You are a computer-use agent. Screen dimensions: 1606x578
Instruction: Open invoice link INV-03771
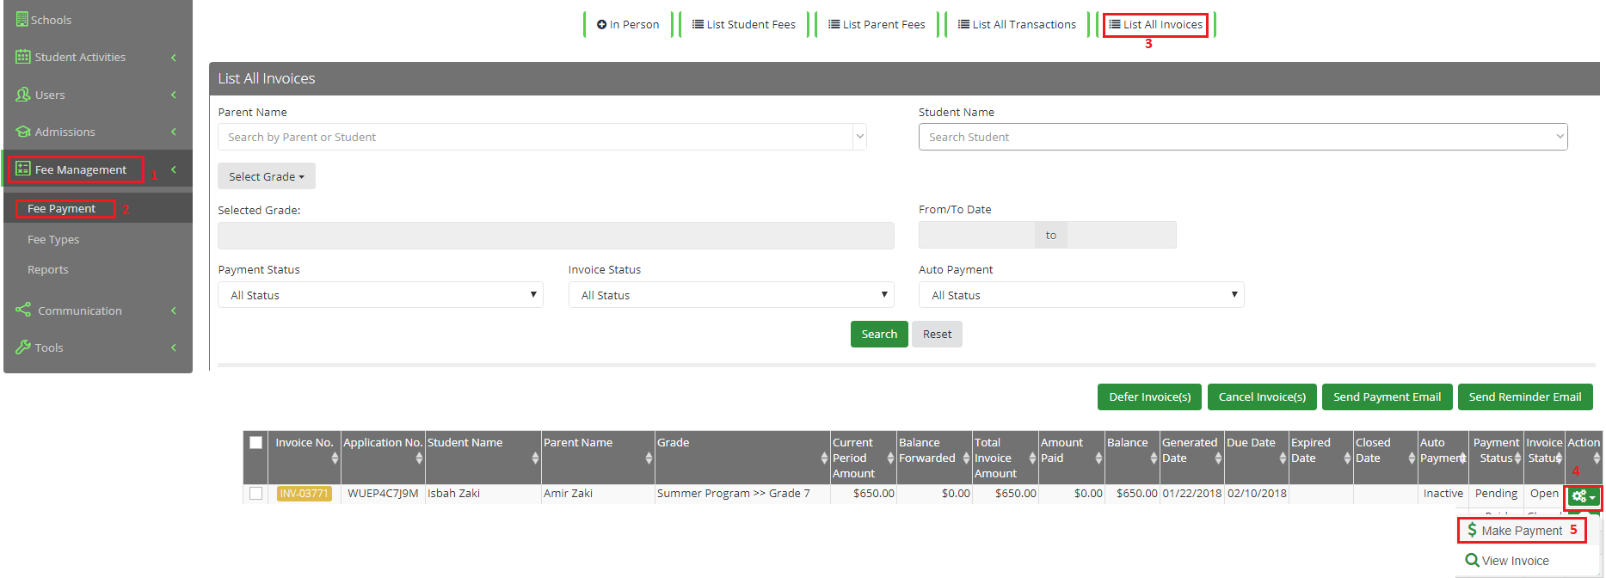tap(304, 493)
